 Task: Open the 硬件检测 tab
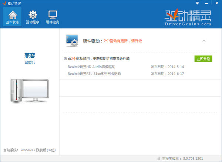coord(53,17)
